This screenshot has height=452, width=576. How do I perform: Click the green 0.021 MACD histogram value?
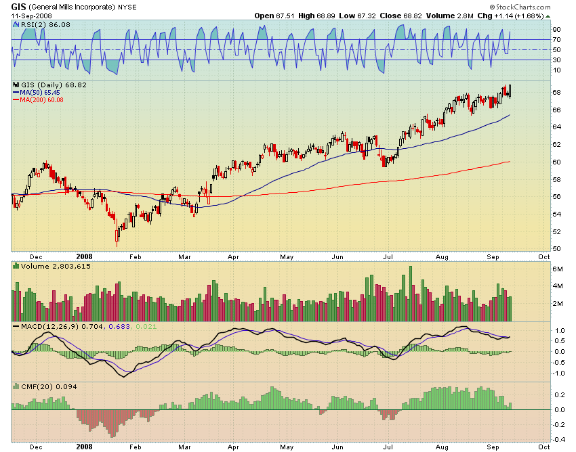146,327
